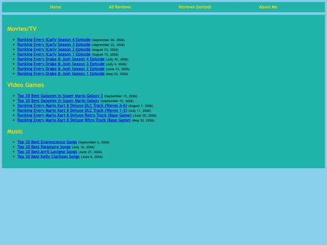Visit the About Me page
The width and height of the screenshot is (327, 245).
[x=268, y=7]
